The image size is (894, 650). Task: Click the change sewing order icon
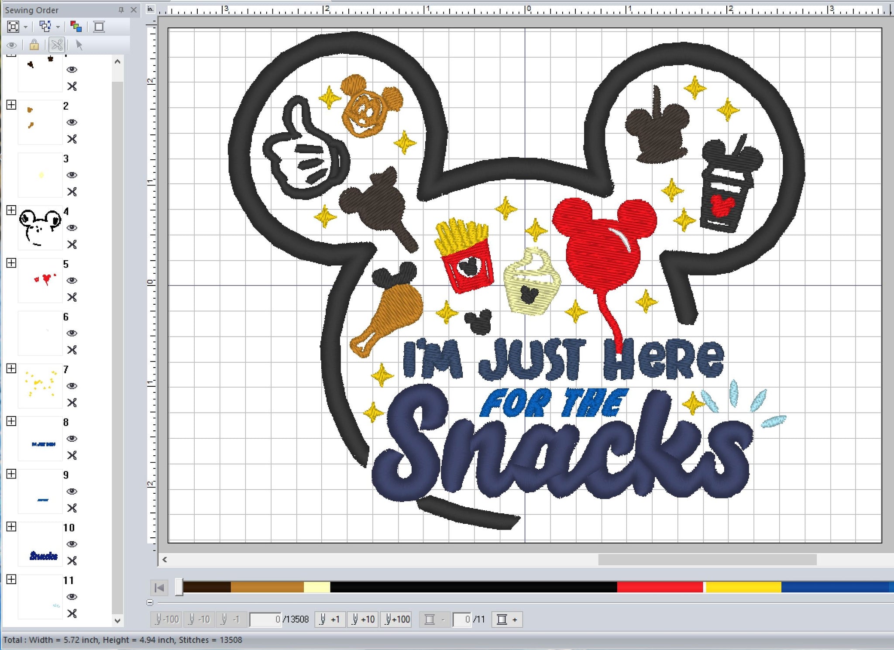tap(45, 27)
